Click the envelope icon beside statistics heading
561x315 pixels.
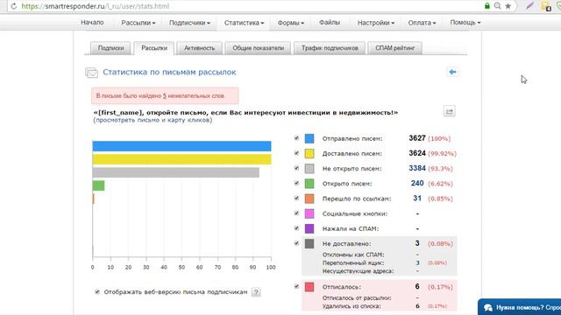click(x=91, y=73)
